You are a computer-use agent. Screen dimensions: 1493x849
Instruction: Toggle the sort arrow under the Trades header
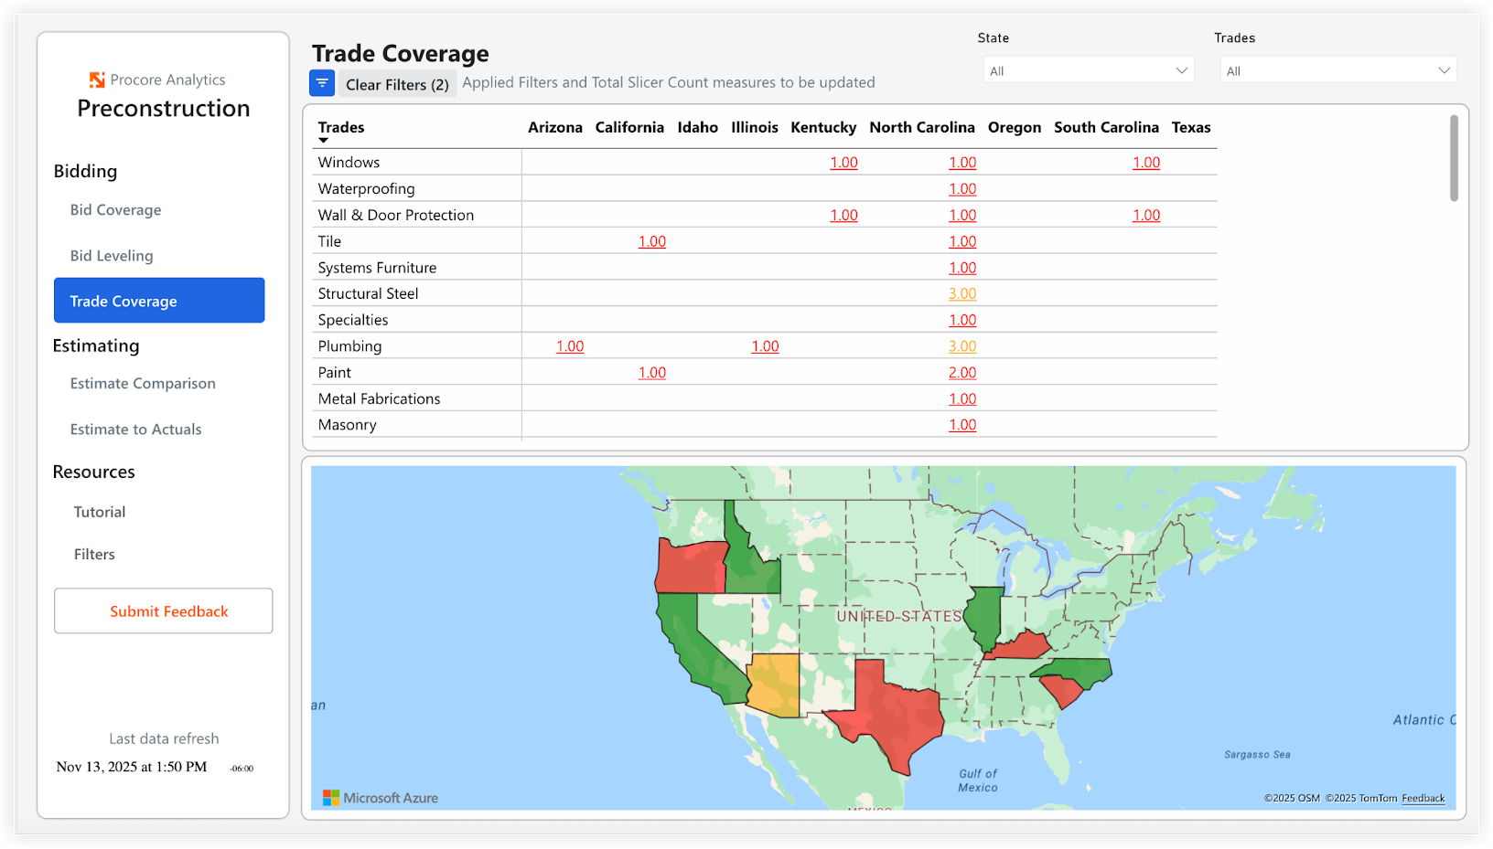324,140
